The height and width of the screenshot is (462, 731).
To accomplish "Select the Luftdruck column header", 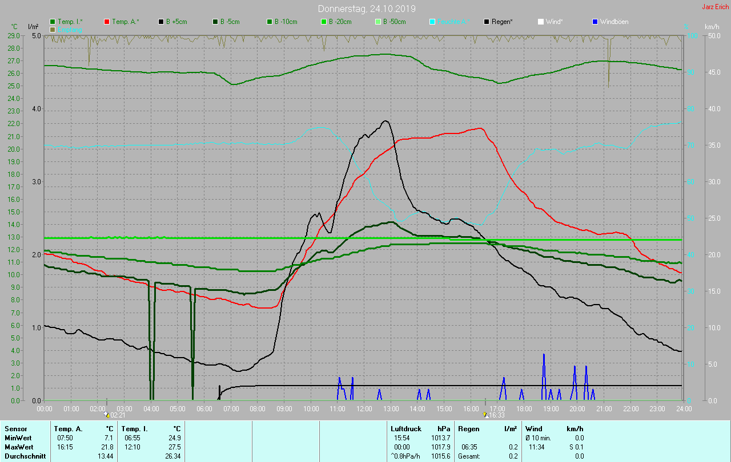I will tap(405, 429).
